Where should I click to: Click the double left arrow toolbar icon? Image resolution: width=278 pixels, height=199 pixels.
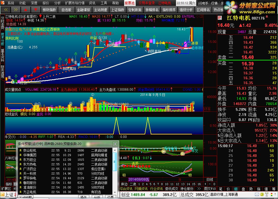5,10
